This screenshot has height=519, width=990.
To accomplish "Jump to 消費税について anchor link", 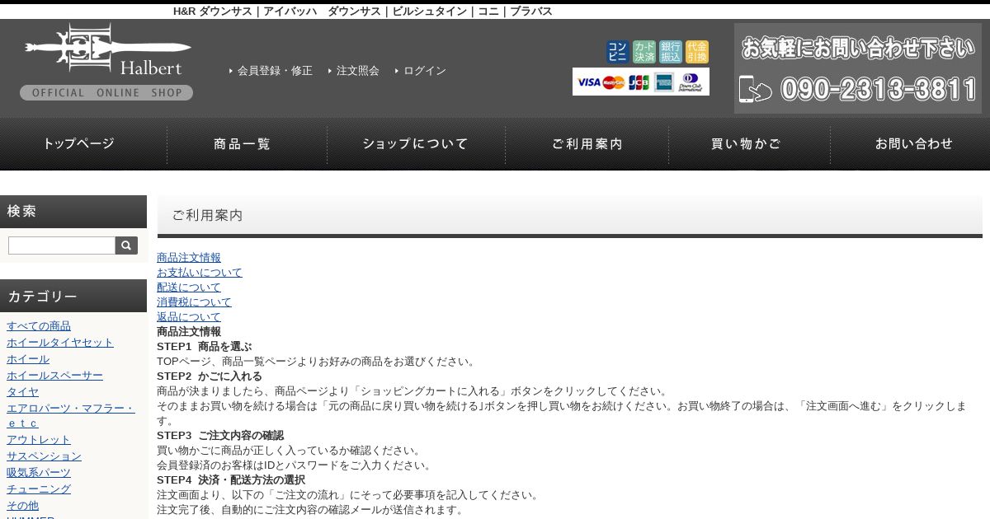I will tap(195, 302).
